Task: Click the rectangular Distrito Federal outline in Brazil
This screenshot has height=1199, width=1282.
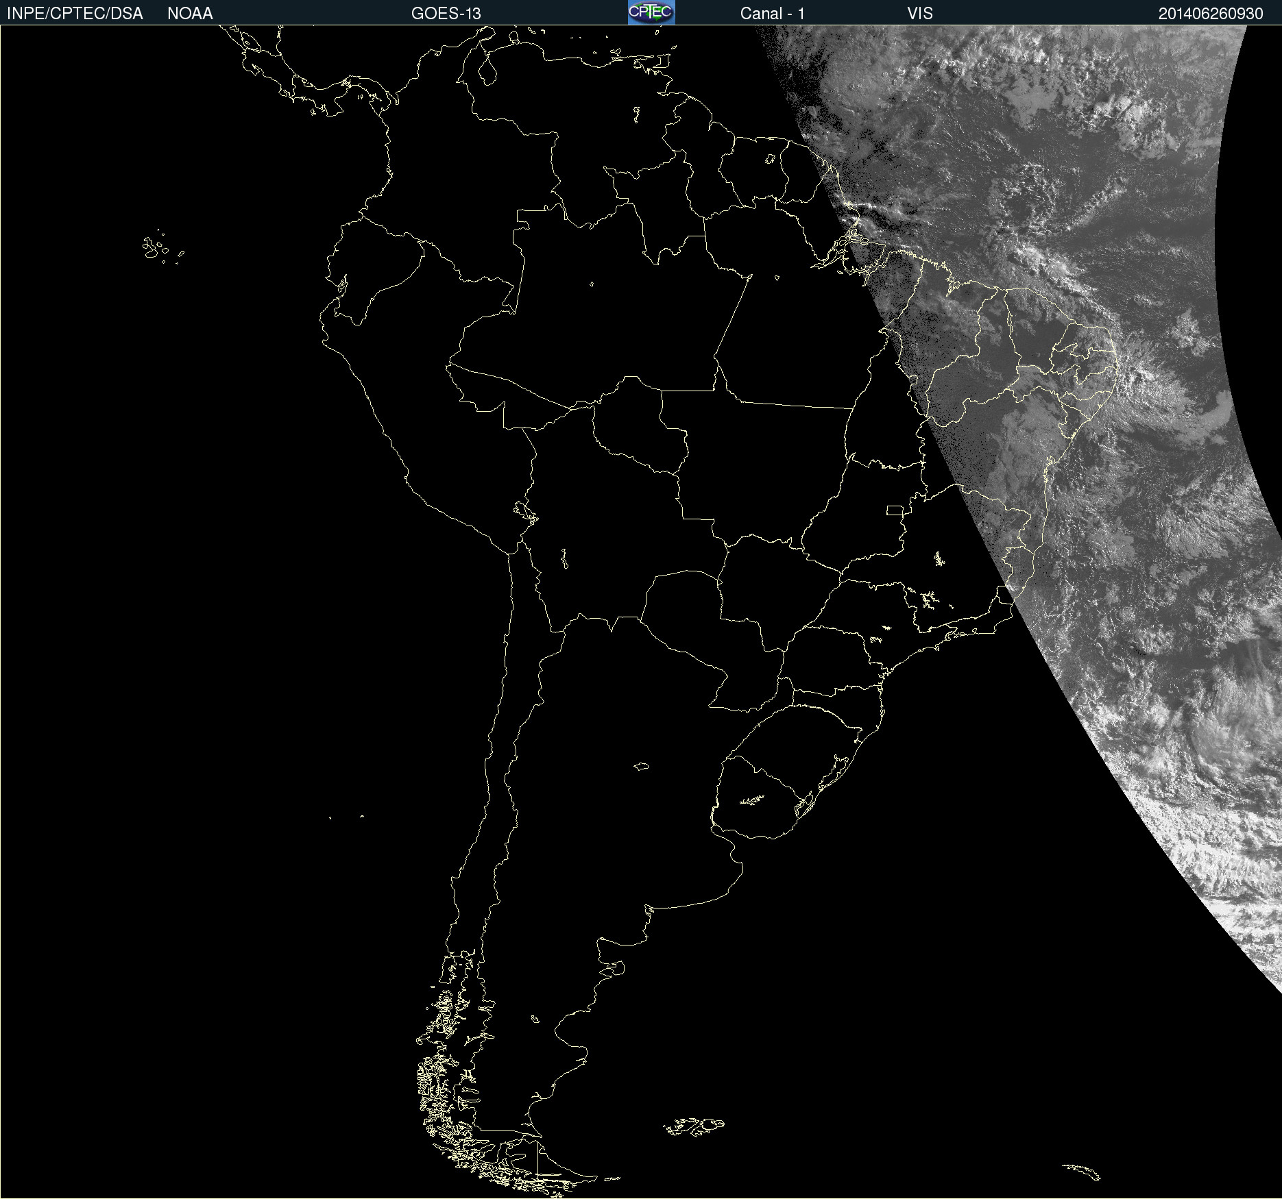Action: (895, 510)
